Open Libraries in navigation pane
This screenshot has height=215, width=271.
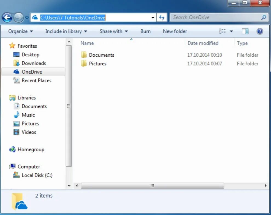pyautogui.click(x=27, y=98)
